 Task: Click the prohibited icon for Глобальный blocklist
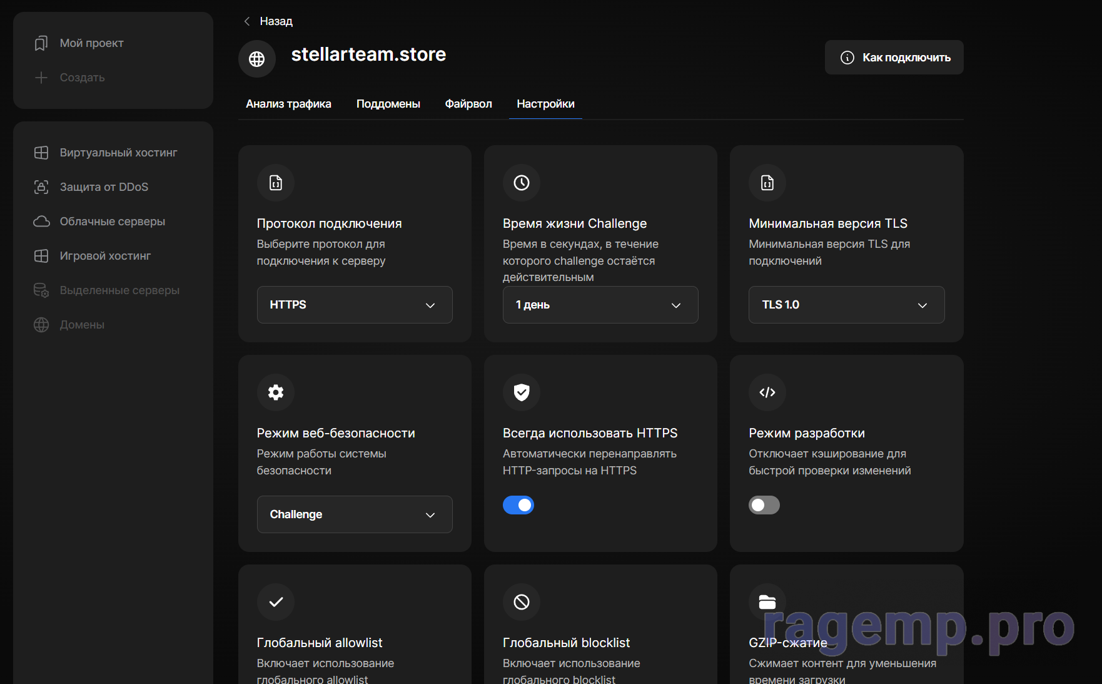point(522,602)
